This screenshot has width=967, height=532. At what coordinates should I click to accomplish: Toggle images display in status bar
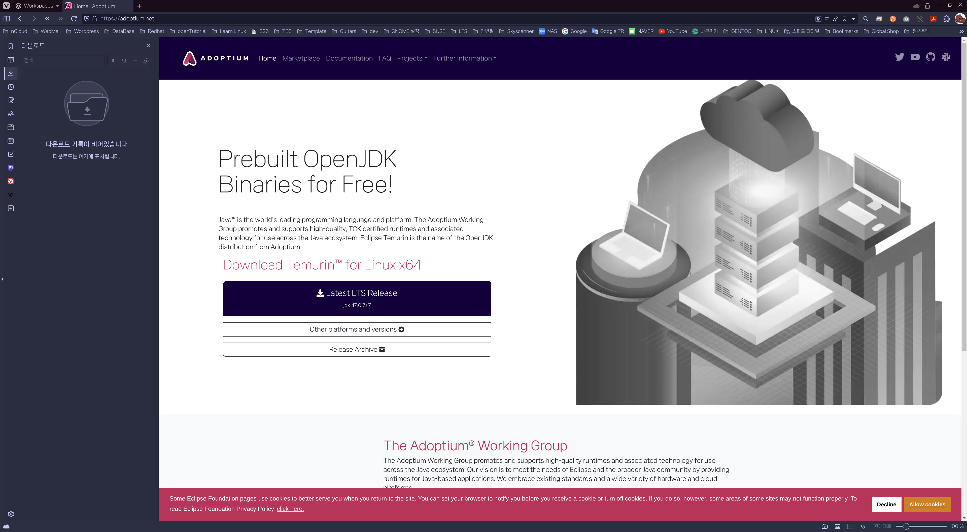click(x=837, y=526)
